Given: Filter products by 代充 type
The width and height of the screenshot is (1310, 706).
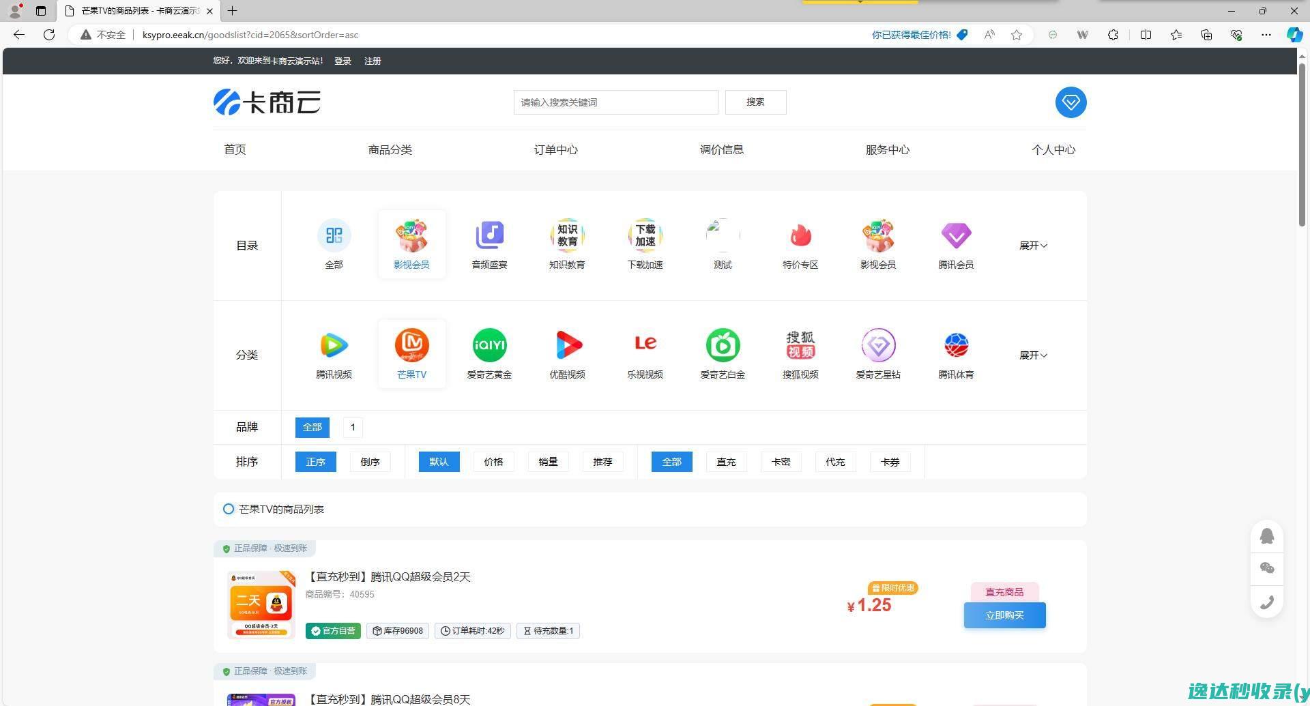Looking at the screenshot, I should coord(835,462).
